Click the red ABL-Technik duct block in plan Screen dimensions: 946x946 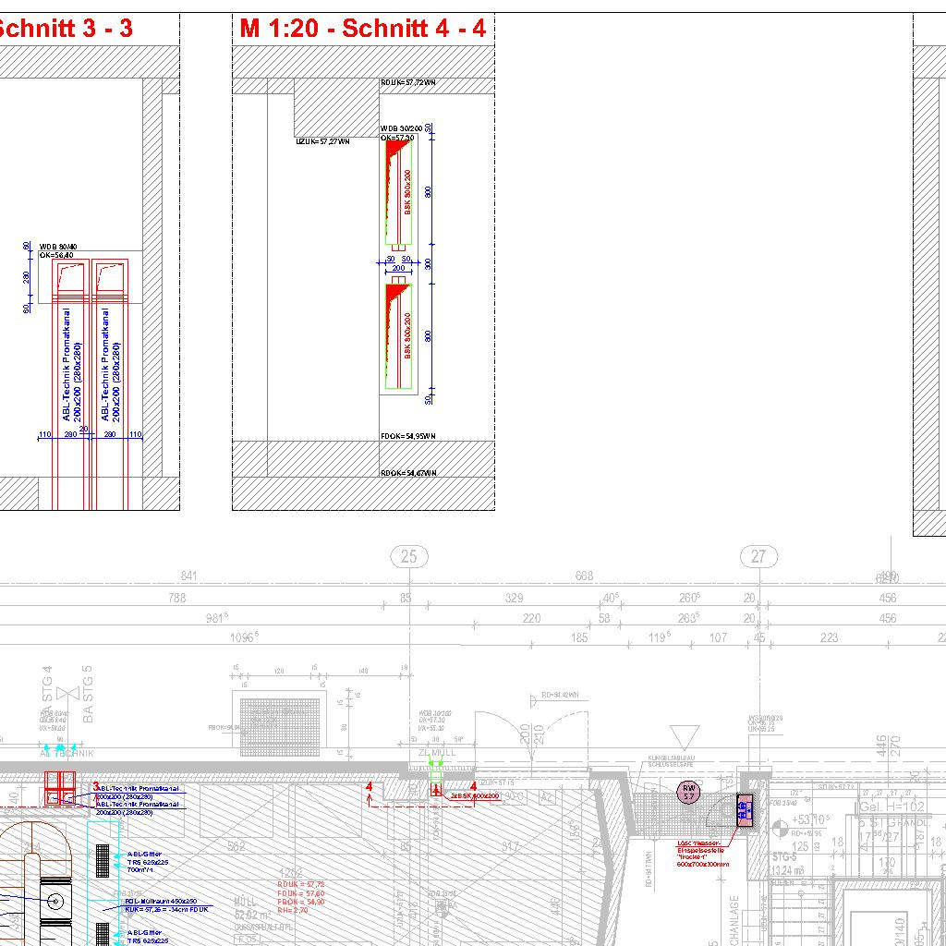pos(62,787)
